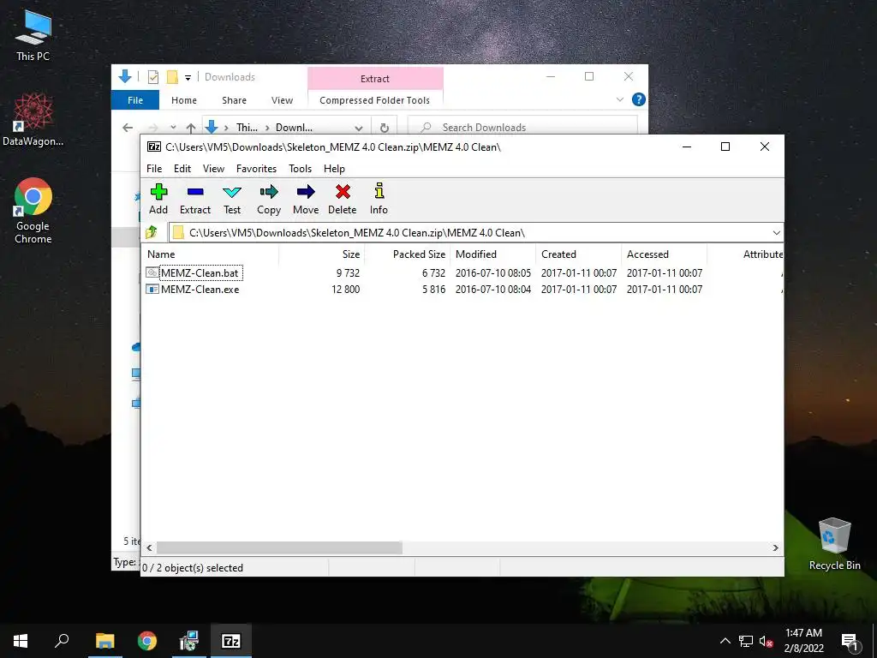Click the 7-Zip path input field

click(470, 233)
